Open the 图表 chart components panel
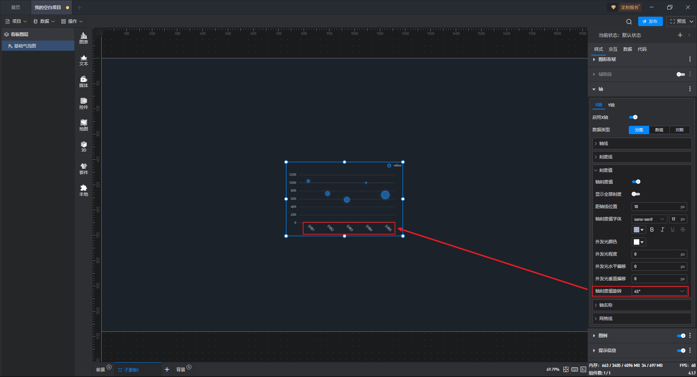This screenshot has height=377, width=697. tap(83, 38)
